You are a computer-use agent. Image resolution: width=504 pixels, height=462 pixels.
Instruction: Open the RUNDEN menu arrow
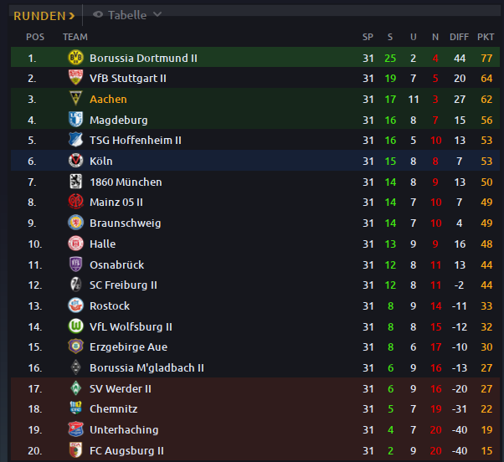[x=71, y=16]
